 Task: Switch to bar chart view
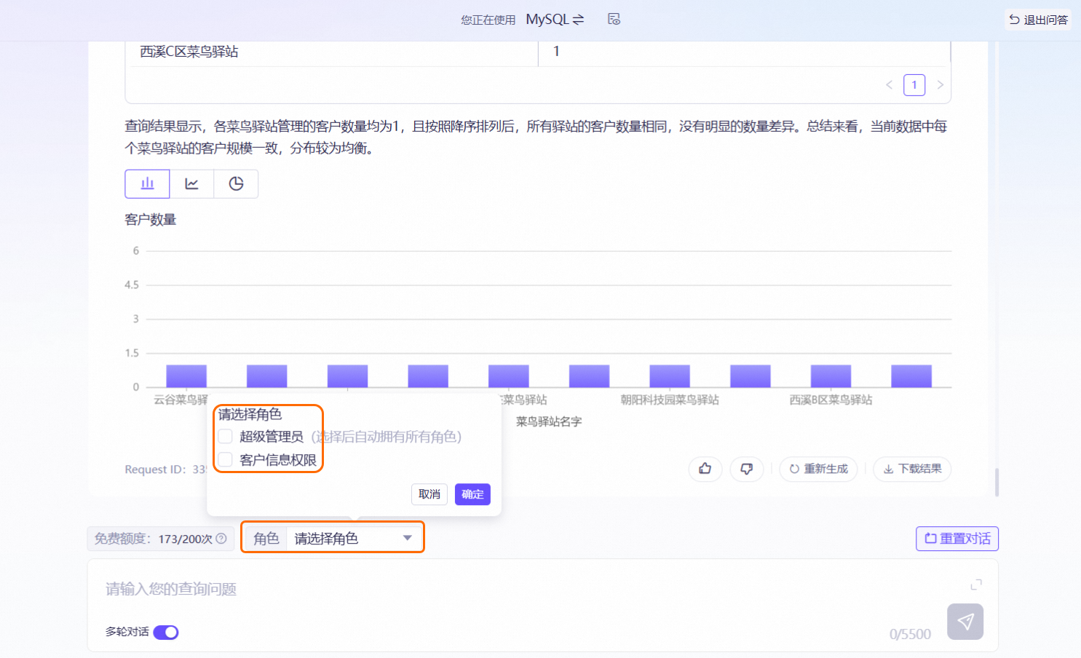147,183
